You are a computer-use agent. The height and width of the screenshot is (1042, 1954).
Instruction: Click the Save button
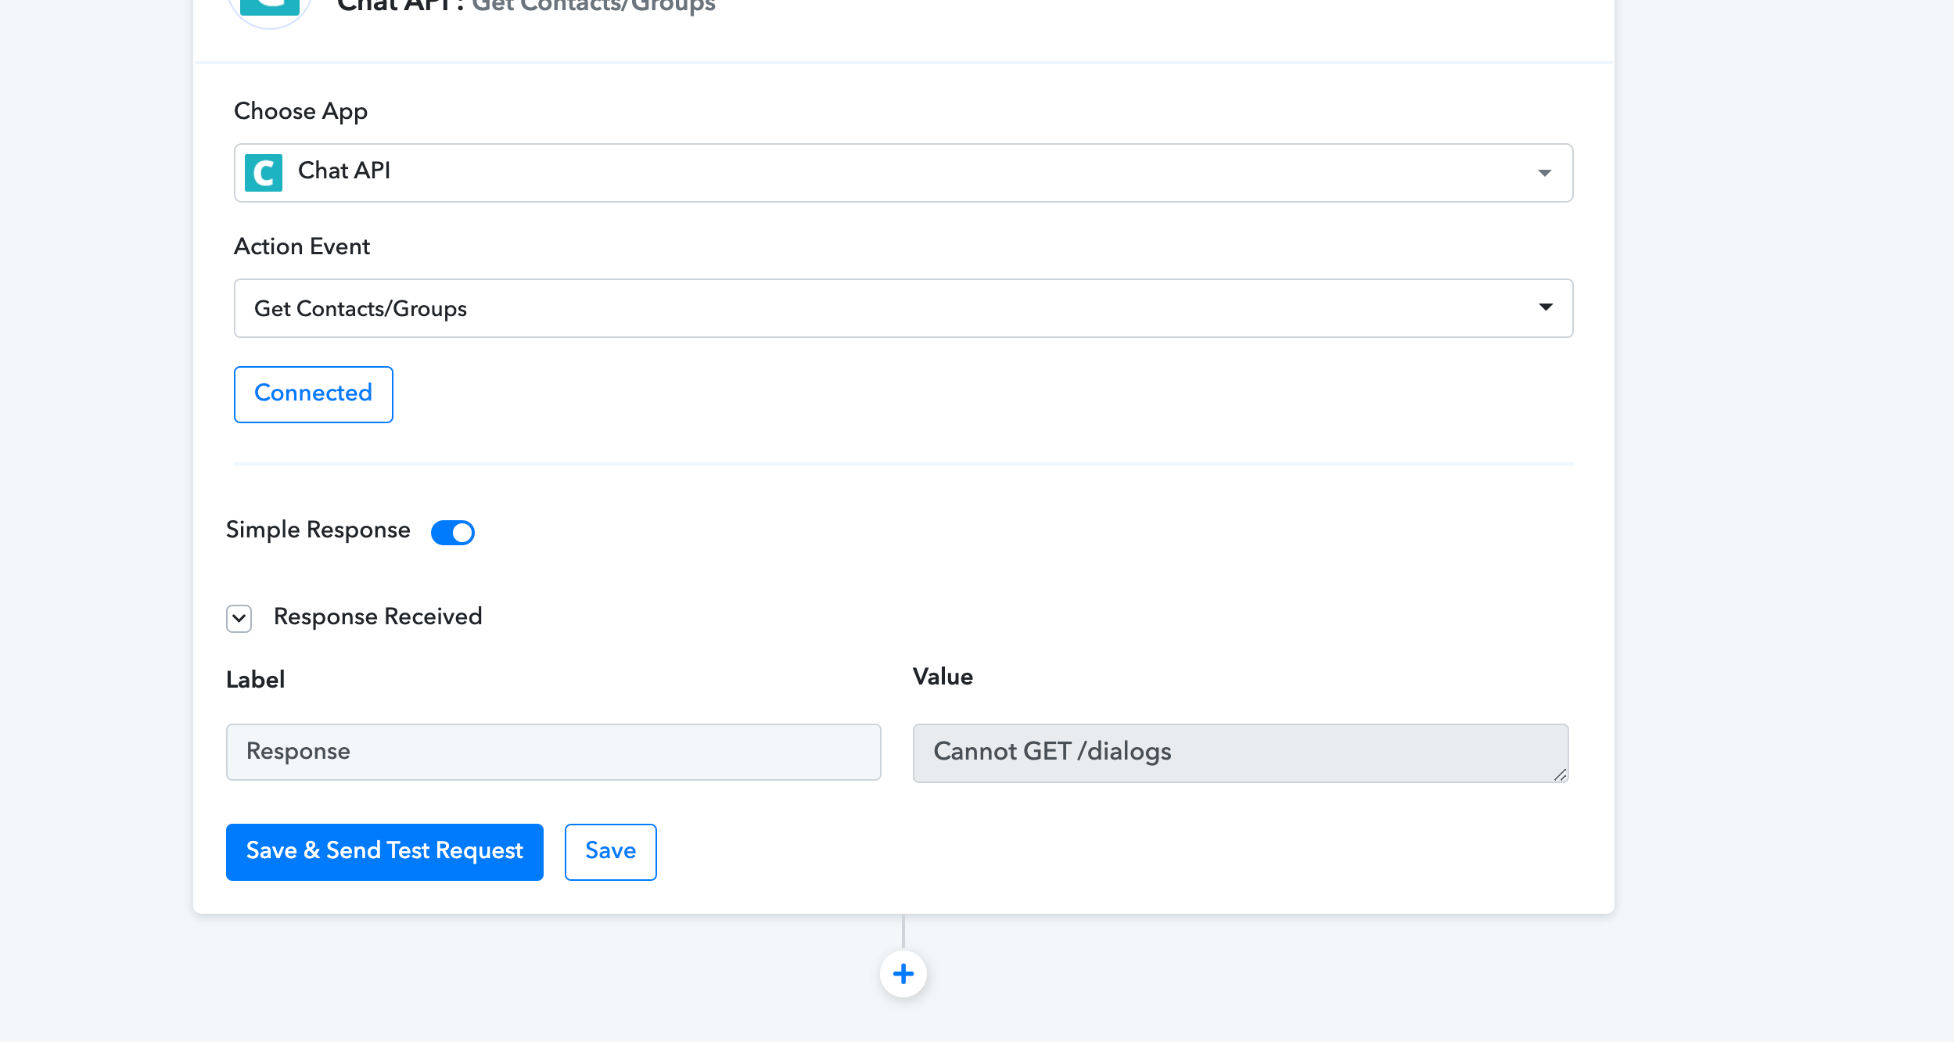click(611, 852)
